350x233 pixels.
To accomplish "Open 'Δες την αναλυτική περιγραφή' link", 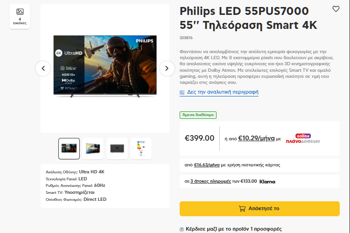I will tap(223, 92).
